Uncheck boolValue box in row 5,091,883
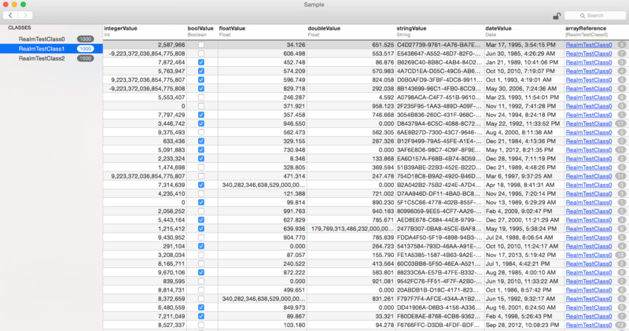Viewport: 629px width, 331px height. tap(201, 150)
